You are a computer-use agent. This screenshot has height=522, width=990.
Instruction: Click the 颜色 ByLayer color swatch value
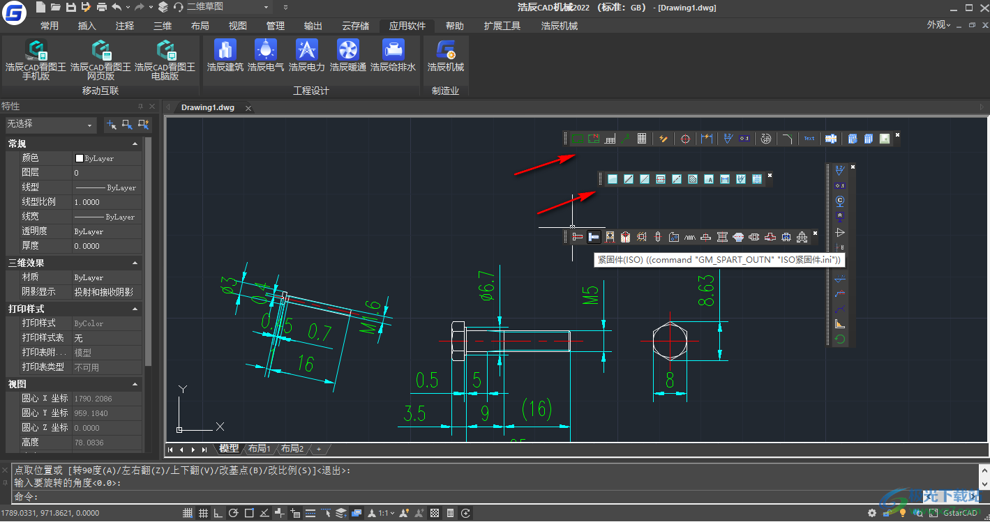click(x=107, y=158)
